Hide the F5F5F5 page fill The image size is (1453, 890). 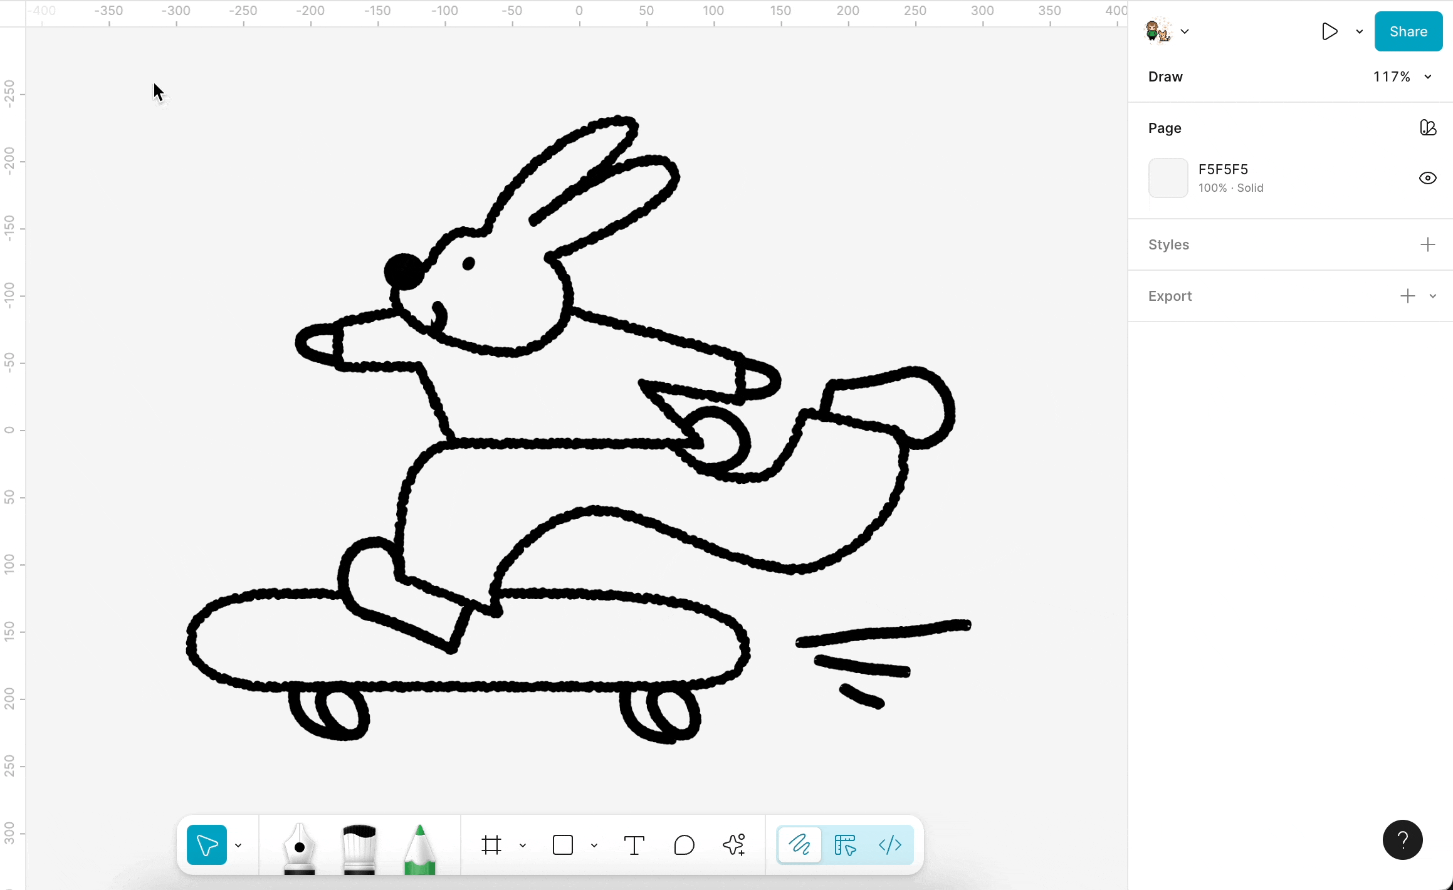(x=1427, y=178)
